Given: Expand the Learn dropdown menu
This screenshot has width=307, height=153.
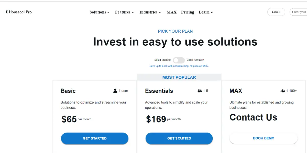Looking at the screenshot, I should coord(206,12).
